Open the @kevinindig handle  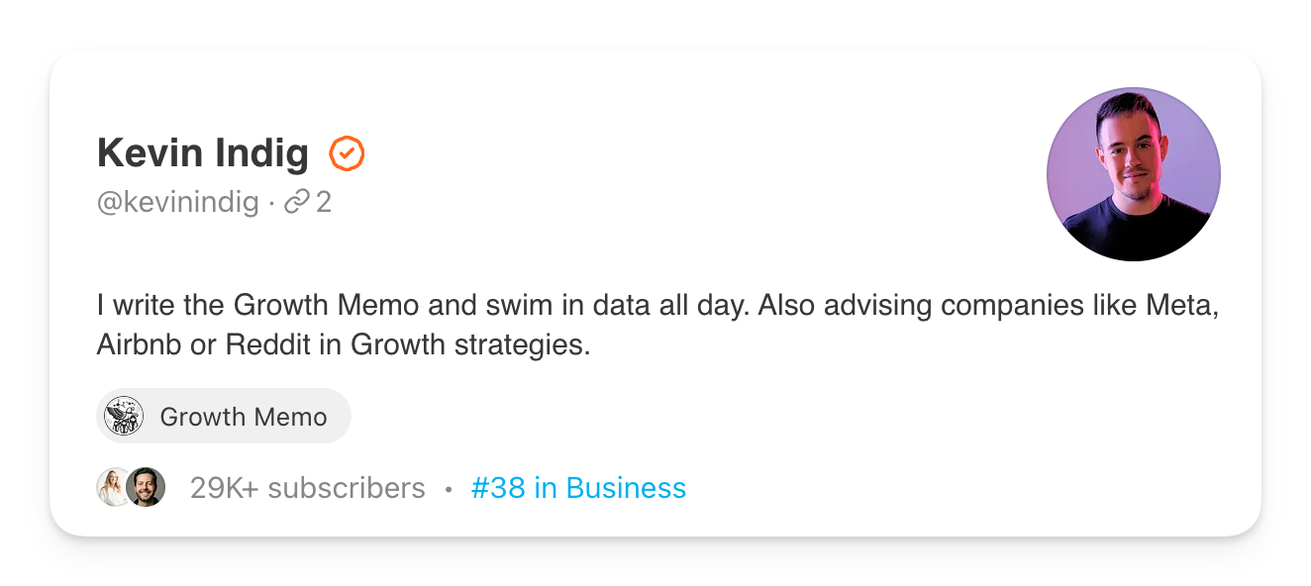point(178,203)
